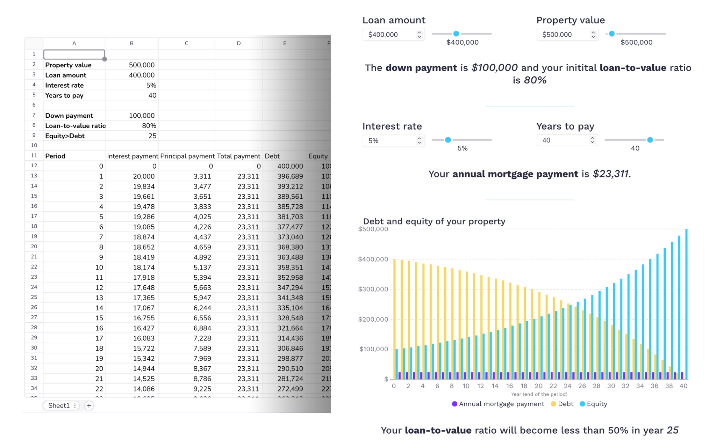Screen dimensions: 716x447
Task: Click inside the Loan amount input field
Action: pyautogui.click(x=389, y=35)
